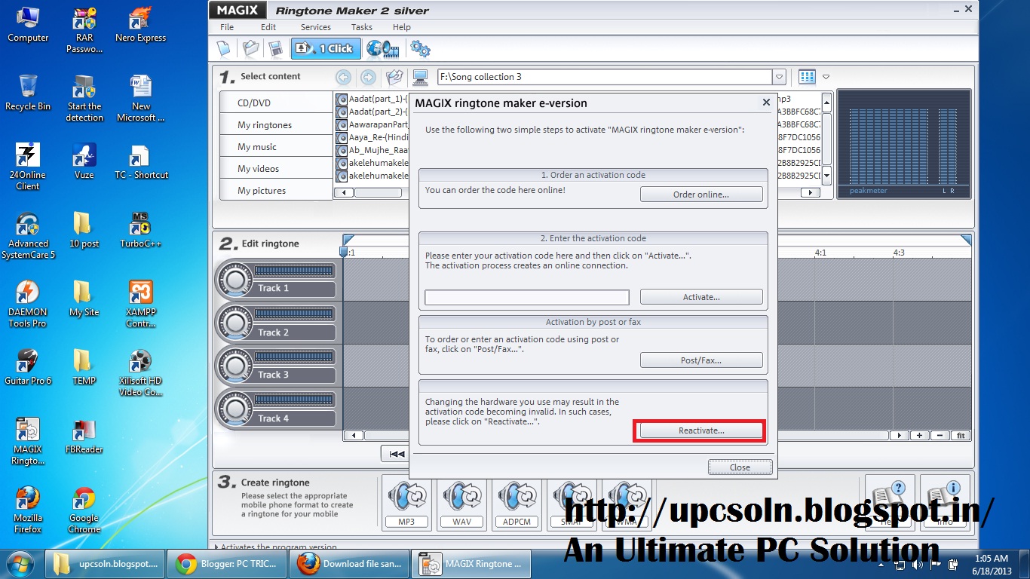The image size is (1030, 579).
Task: Click the Reactivate... button
Action: click(701, 430)
